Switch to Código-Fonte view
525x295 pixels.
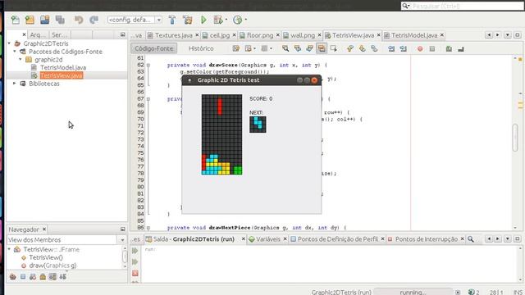(x=153, y=48)
